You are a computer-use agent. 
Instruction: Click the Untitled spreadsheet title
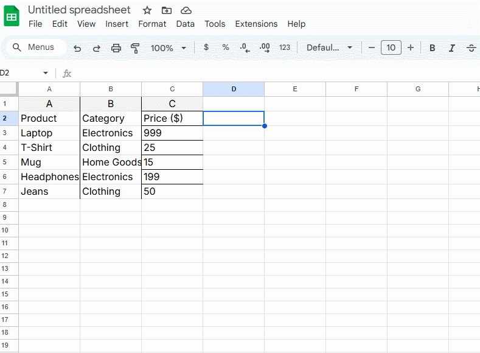(x=79, y=10)
